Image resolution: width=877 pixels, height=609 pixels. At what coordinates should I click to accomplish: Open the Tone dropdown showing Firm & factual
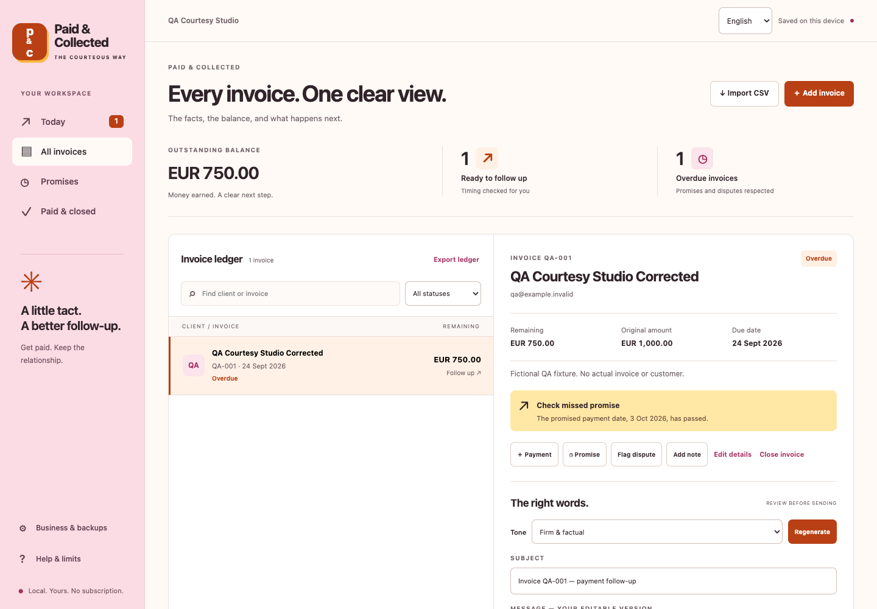click(657, 532)
